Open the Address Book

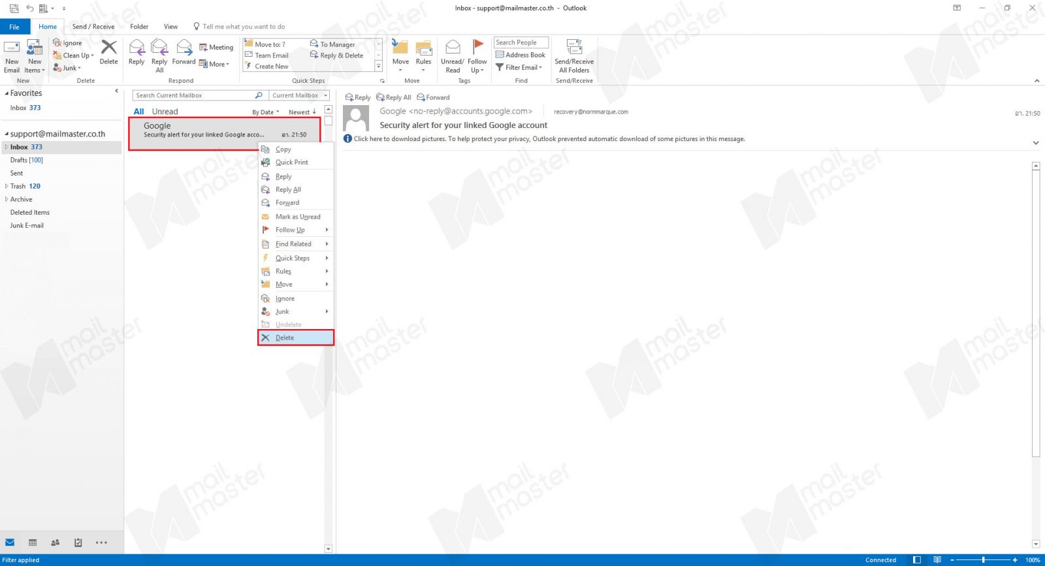coord(521,55)
